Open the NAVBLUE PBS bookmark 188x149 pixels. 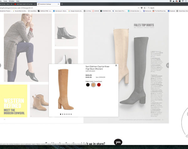(45, 11)
